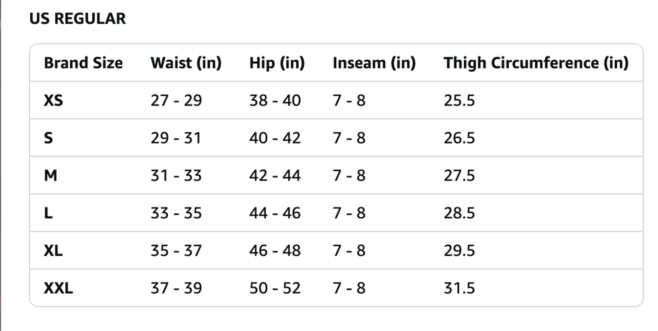Click the Waist (in) column header
This screenshot has height=331, width=658.
click(186, 63)
